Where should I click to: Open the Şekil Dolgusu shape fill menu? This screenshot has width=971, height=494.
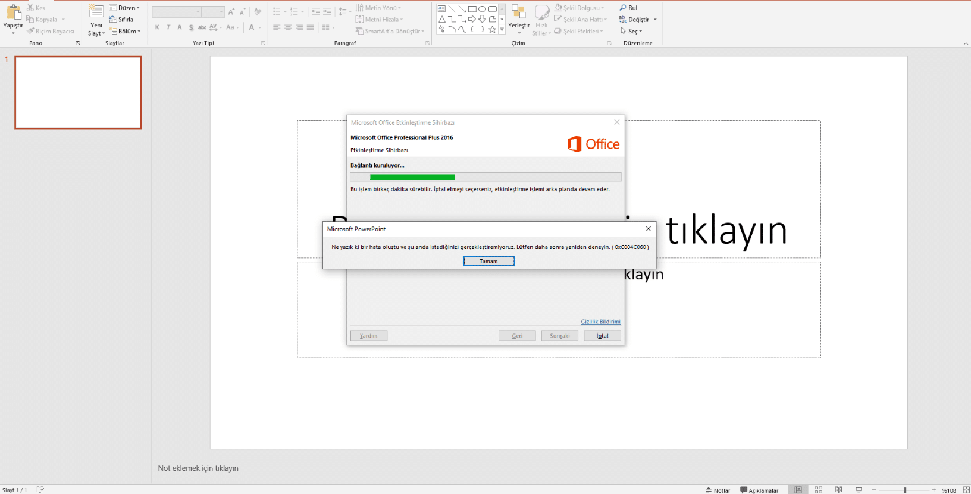point(579,8)
